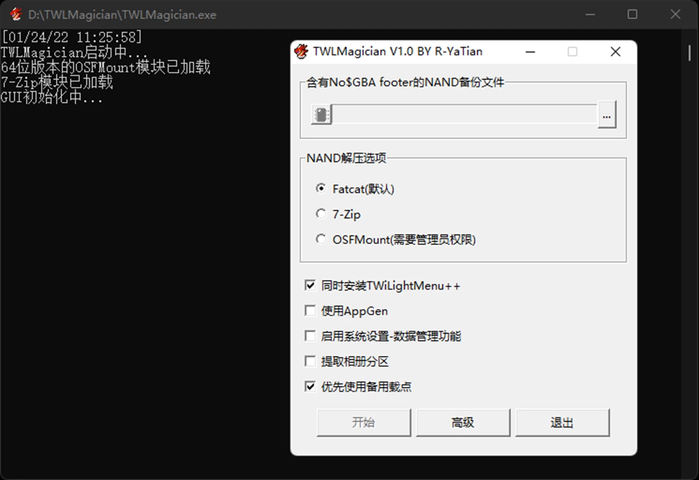The width and height of the screenshot is (699, 480).
Task: Click the console window vertical scrollbar thumb
Action: pyautogui.click(x=690, y=53)
